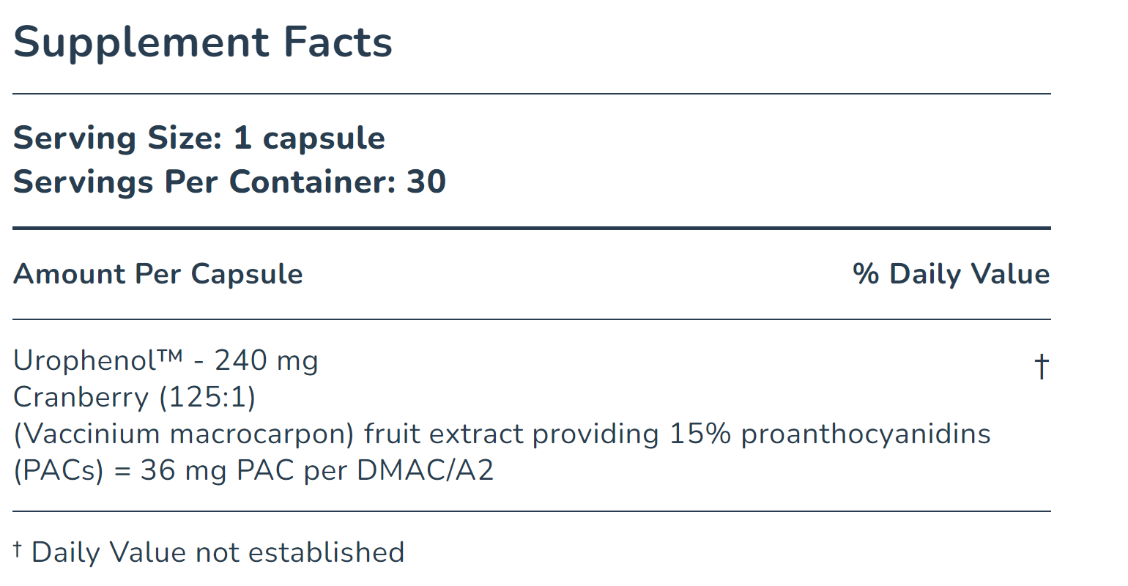Click the number 30 servings value
Viewport: 1128px width, 586px height.
426,182
